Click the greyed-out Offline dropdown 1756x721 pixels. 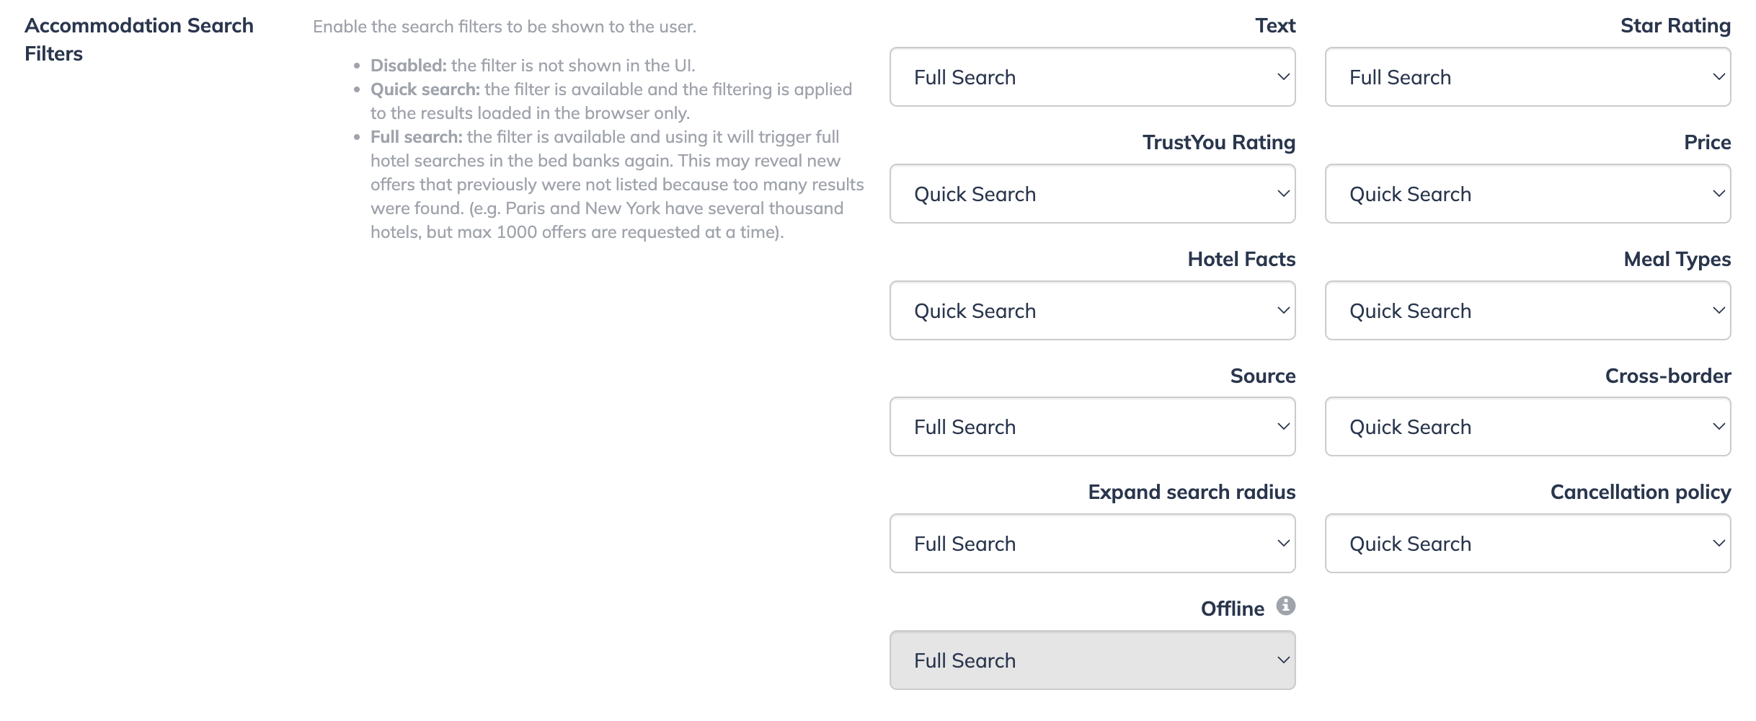click(x=1092, y=660)
